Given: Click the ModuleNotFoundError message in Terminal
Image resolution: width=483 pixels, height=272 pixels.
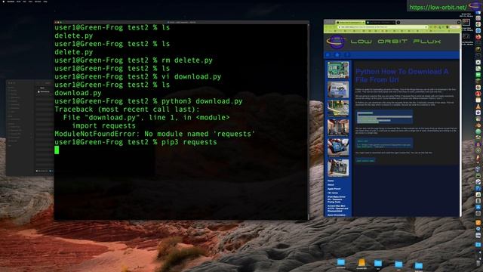Looking at the screenshot, I should coord(155,134).
